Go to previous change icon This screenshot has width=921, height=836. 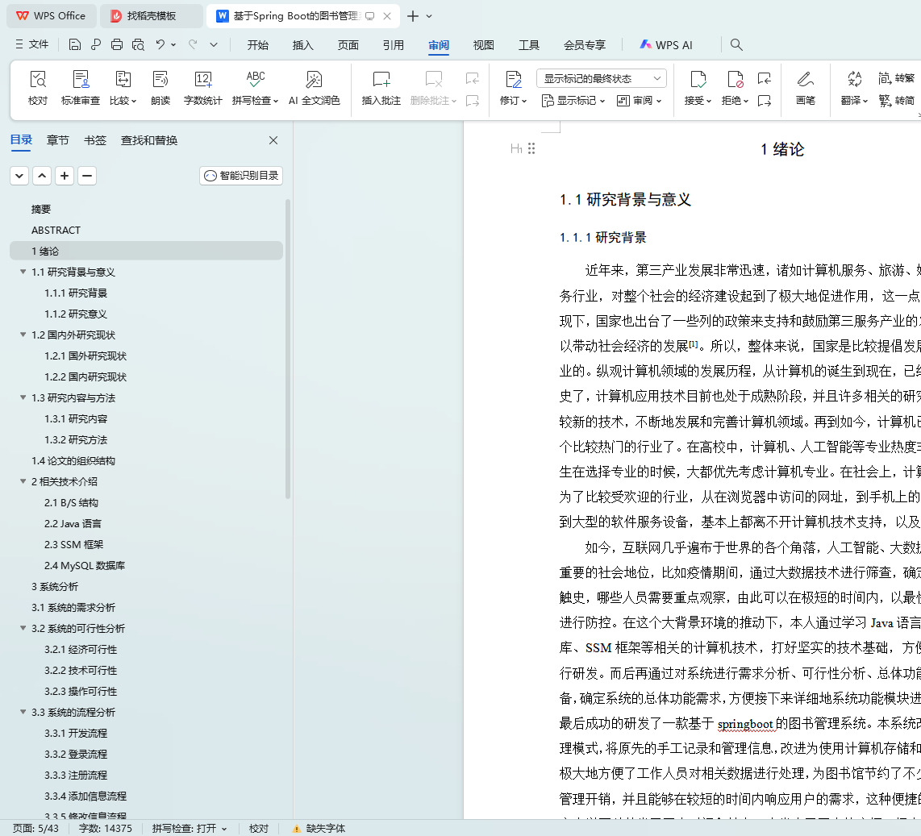(765, 78)
